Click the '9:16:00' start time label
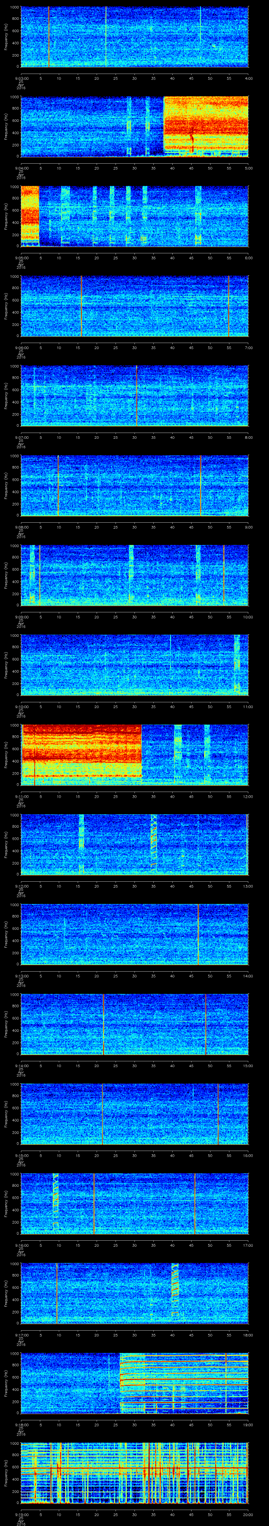269x1526 pixels. tap(21, 1245)
